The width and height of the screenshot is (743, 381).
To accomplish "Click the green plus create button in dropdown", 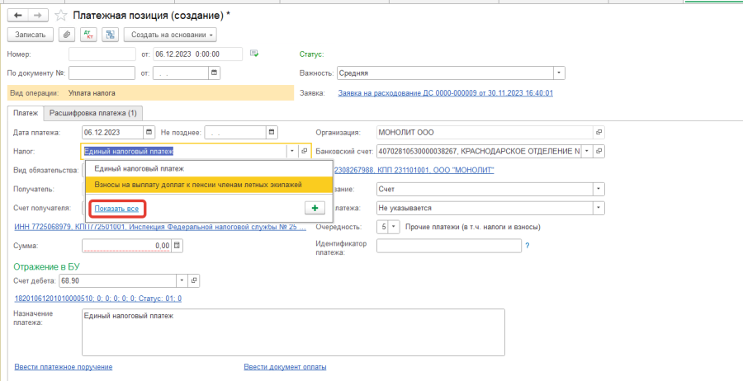I will (x=315, y=208).
